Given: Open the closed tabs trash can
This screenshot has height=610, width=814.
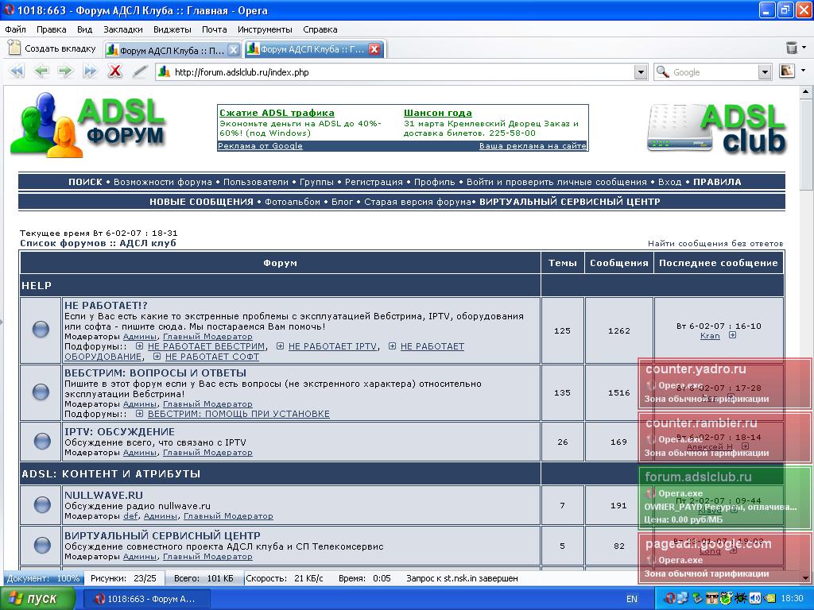Looking at the screenshot, I should (x=791, y=48).
